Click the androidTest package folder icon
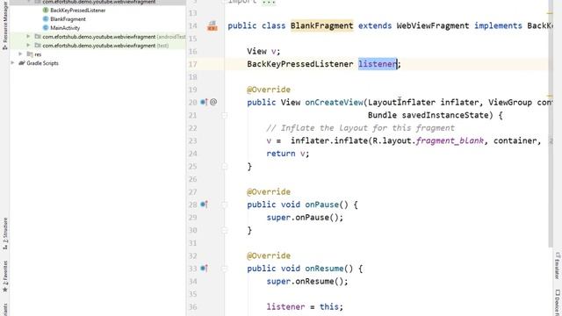This screenshot has width=562, height=316. click(38, 37)
